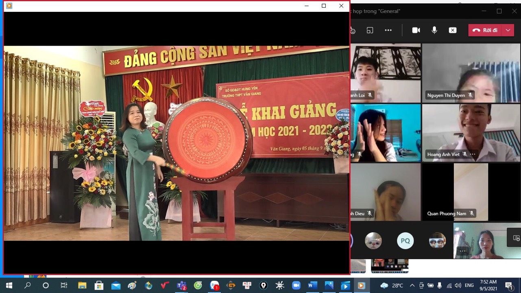Show hidden system tray icons chevron
This screenshot has height=293, width=521.
(x=412, y=285)
